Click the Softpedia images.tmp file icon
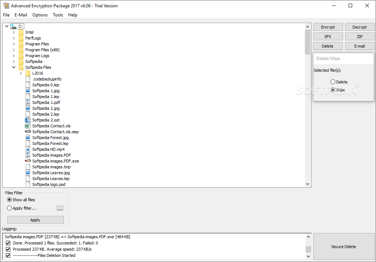This screenshot has width=376, height=262. pyautogui.click(x=28, y=167)
